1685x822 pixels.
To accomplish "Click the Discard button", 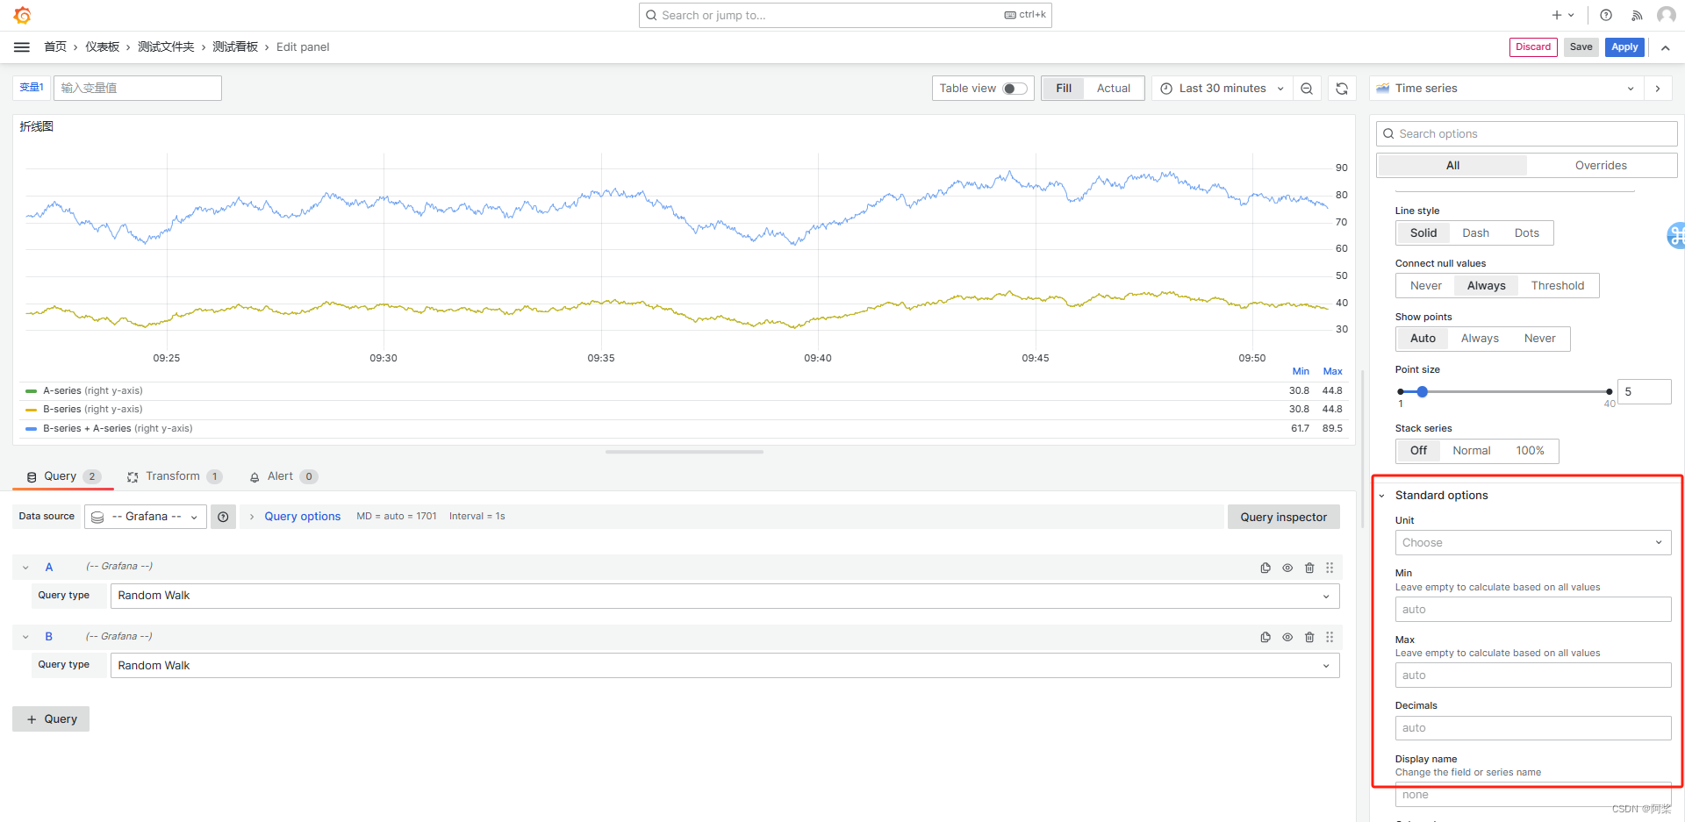I will coord(1533,47).
